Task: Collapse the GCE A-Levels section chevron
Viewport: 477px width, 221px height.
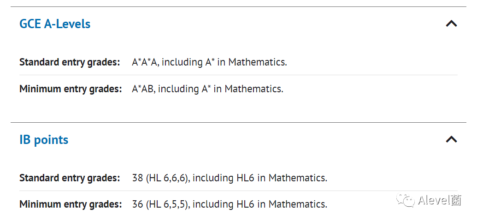Action: coord(452,24)
